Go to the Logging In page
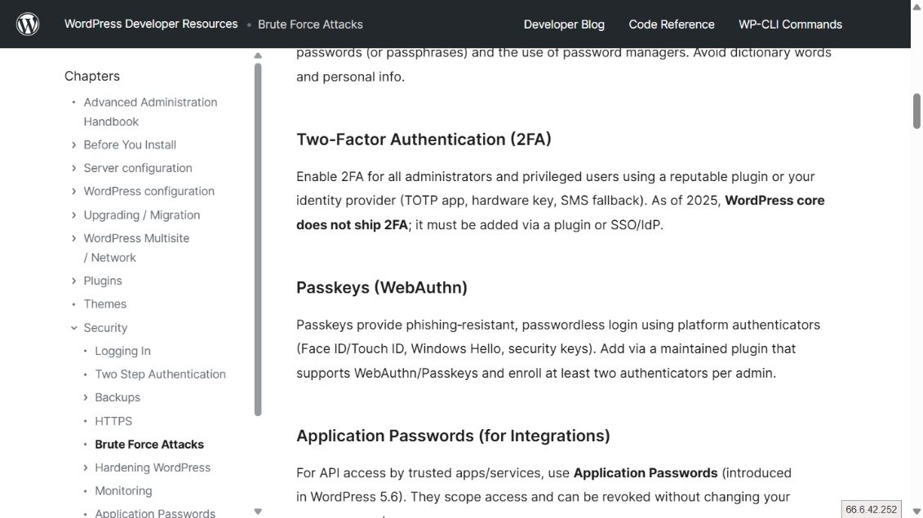This screenshot has width=923, height=518. click(x=122, y=351)
